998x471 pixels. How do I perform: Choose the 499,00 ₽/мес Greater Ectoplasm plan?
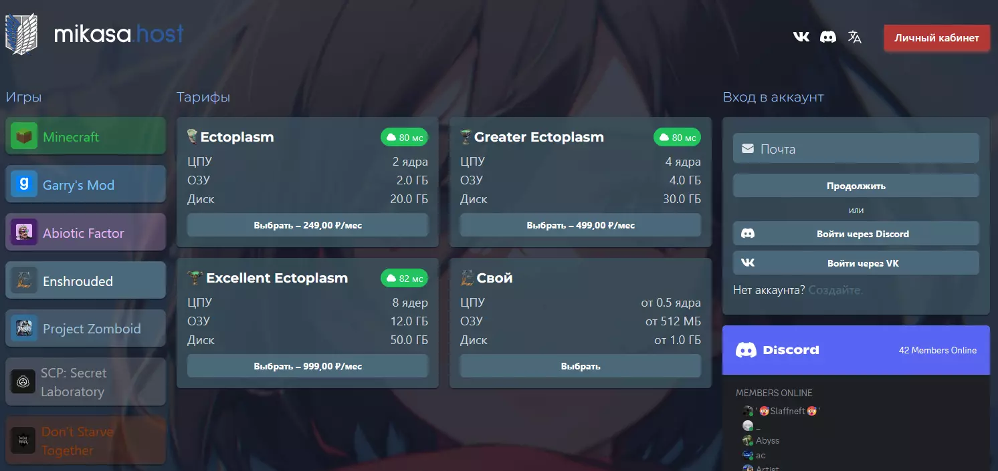click(x=581, y=225)
